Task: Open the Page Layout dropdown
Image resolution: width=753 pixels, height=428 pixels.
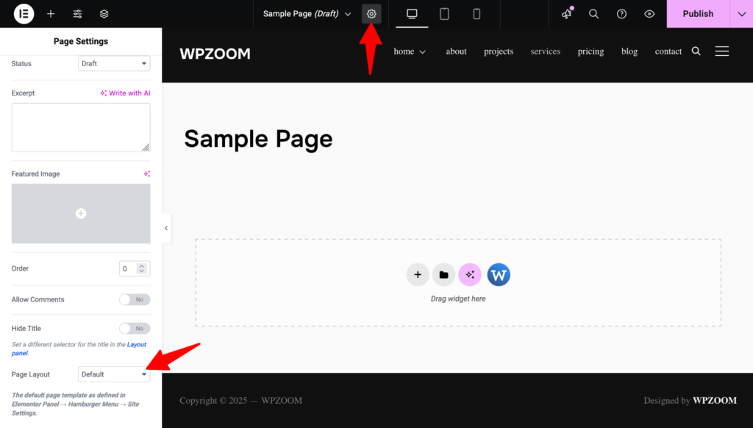Action: click(114, 374)
